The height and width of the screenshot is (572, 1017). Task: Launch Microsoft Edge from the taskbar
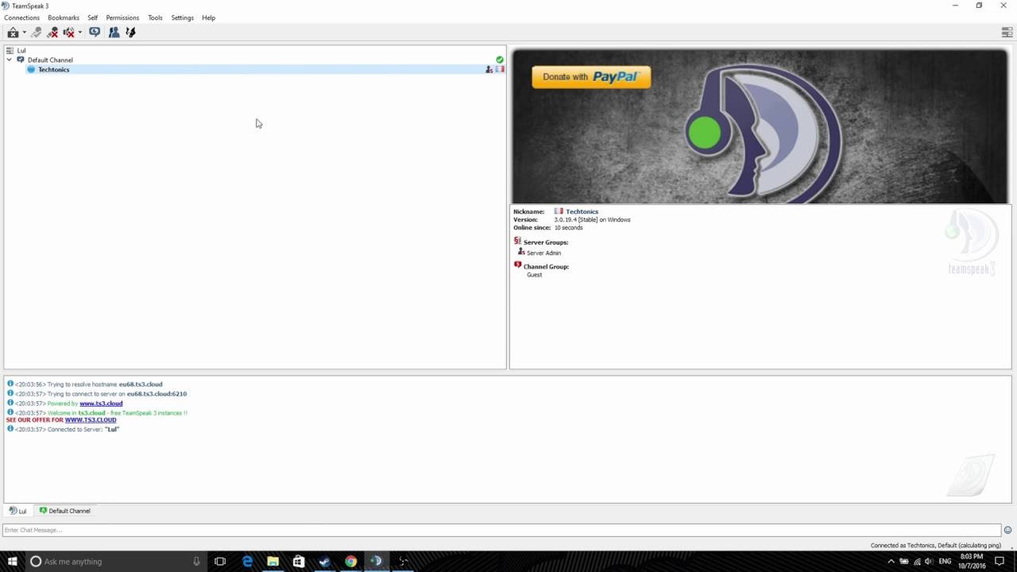point(247,561)
